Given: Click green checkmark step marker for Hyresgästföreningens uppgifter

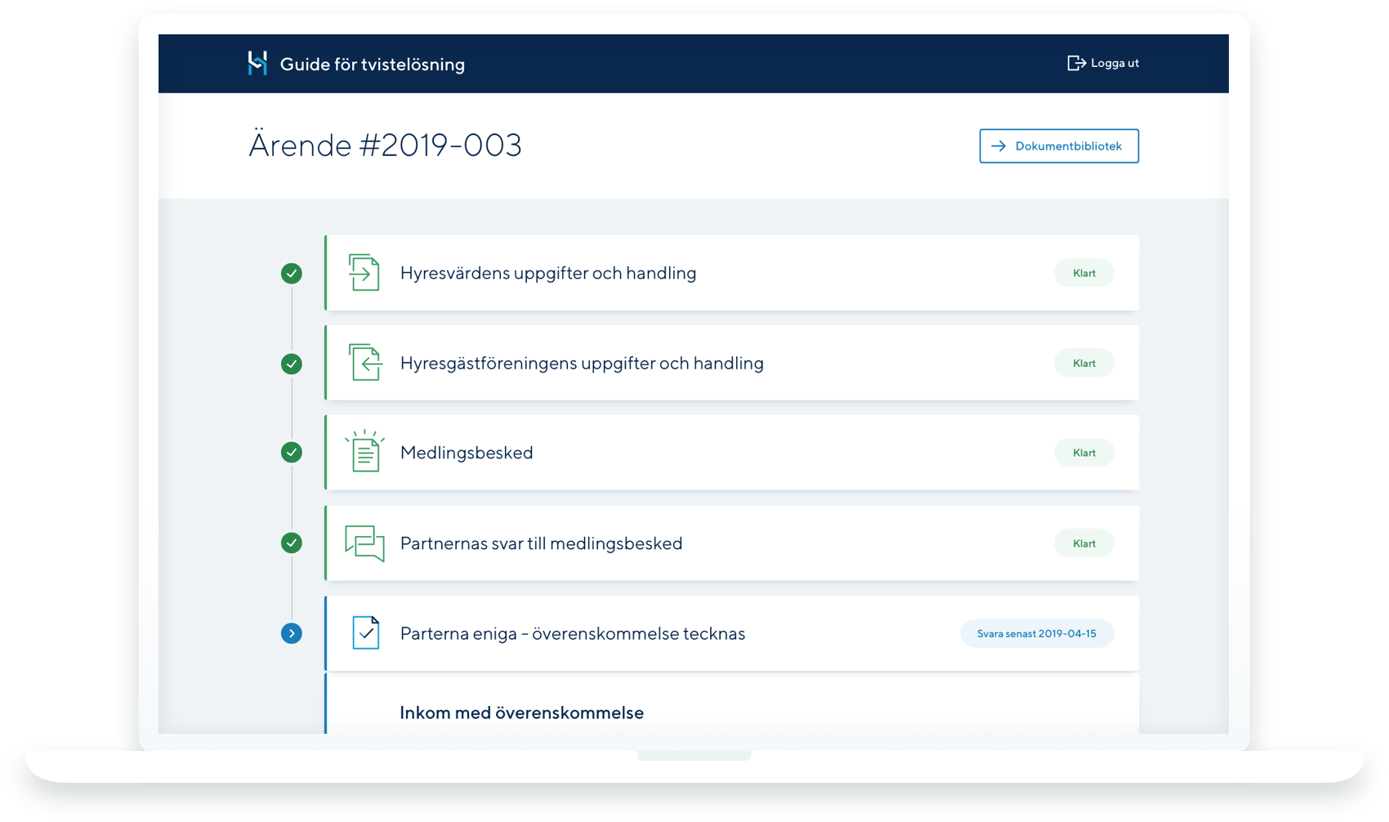Looking at the screenshot, I should [x=292, y=364].
